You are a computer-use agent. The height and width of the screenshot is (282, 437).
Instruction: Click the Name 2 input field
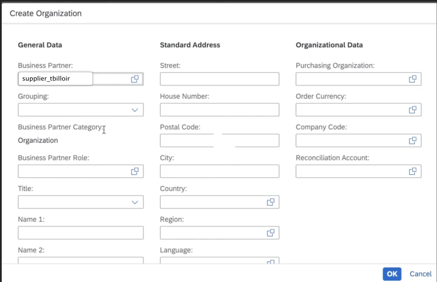click(81, 260)
